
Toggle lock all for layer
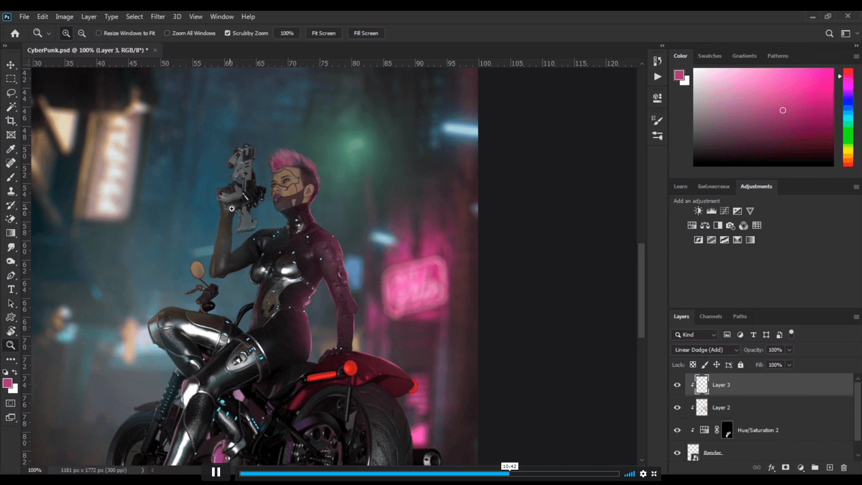tap(740, 365)
